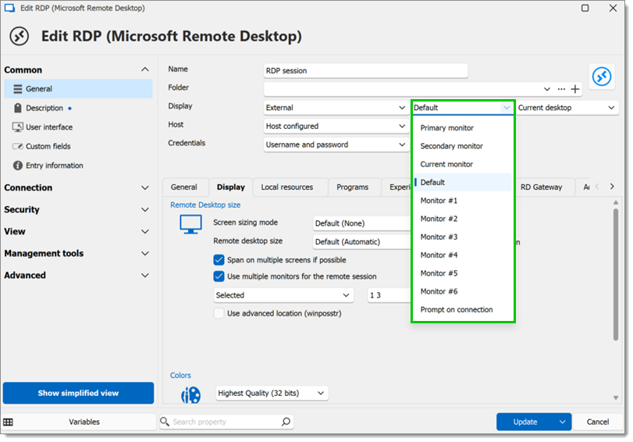Click the Remote Desktop size monitor icon
Image resolution: width=633 pixels, height=442 pixels.
tap(190, 224)
